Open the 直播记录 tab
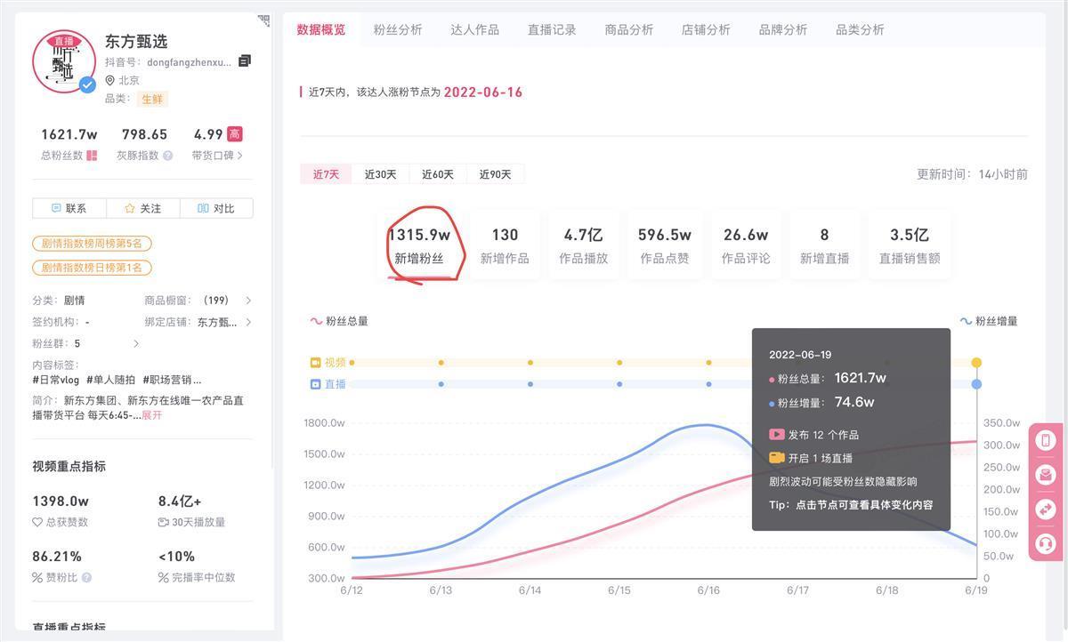The width and height of the screenshot is (1068, 642). pos(552,29)
